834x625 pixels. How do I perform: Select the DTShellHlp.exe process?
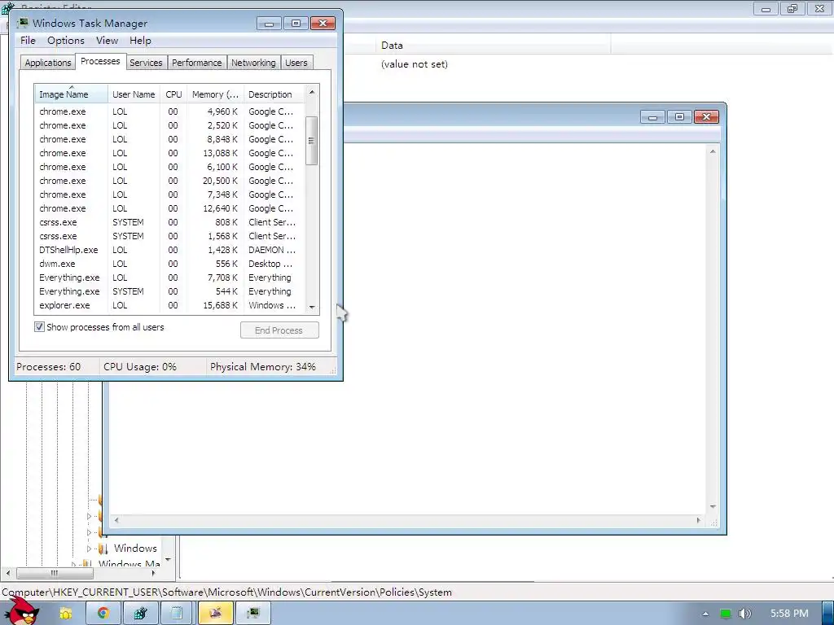point(169,250)
